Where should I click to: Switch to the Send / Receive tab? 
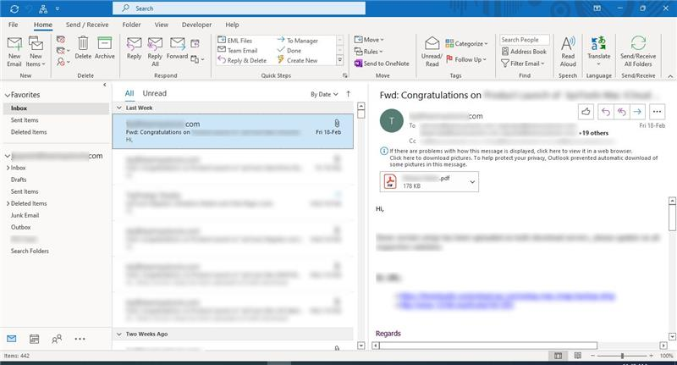[87, 25]
